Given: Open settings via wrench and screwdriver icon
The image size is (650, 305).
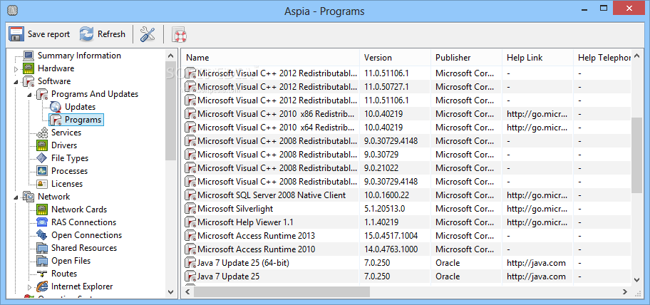Looking at the screenshot, I should [148, 34].
